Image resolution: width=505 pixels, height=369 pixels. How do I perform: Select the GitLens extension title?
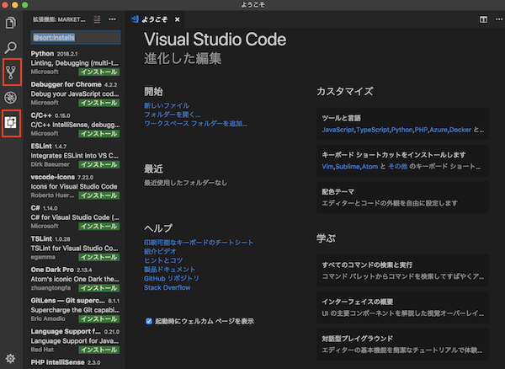tap(67, 301)
